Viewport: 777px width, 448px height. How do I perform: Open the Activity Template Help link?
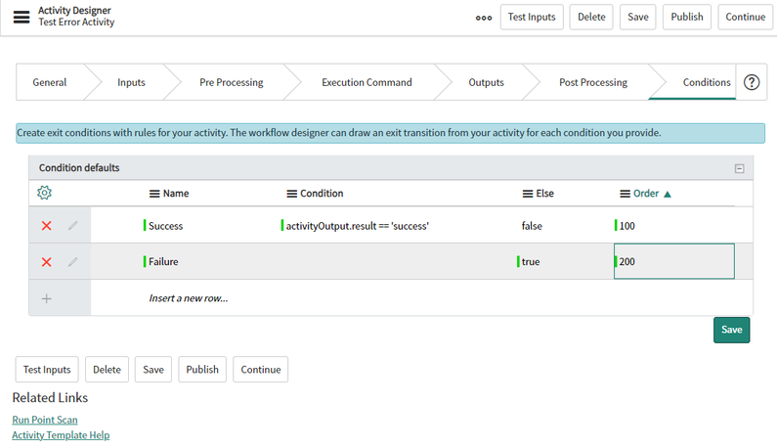pos(61,435)
